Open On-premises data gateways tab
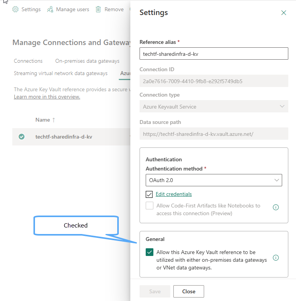296x301 pixels. (87, 61)
